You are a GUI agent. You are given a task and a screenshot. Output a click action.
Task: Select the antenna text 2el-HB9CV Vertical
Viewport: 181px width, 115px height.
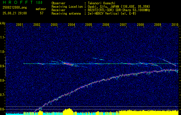[103, 14]
